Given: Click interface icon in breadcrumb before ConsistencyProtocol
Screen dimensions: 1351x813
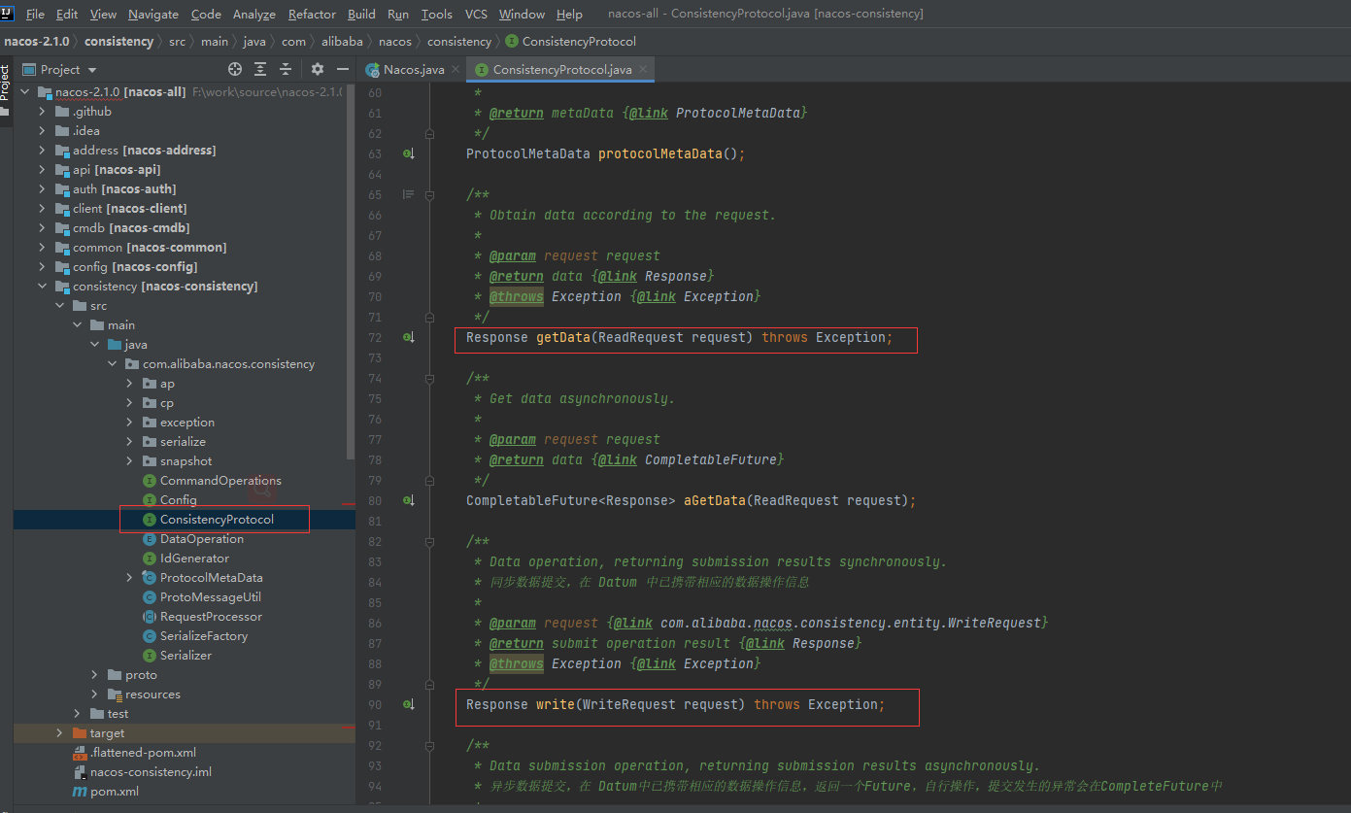Looking at the screenshot, I should [x=512, y=42].
